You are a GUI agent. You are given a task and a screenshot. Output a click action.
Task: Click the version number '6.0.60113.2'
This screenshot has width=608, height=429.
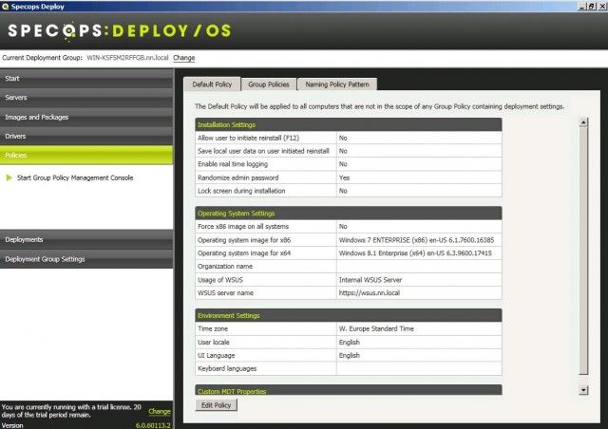153,425
